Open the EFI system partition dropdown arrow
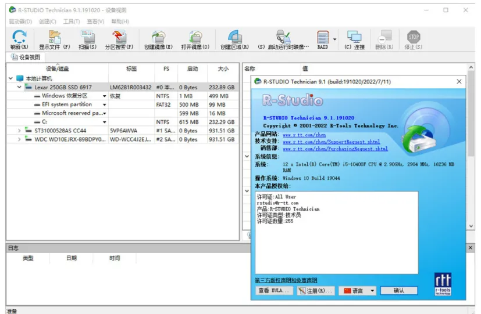Screen dimensions: 481x314 (x=104, y=104)
